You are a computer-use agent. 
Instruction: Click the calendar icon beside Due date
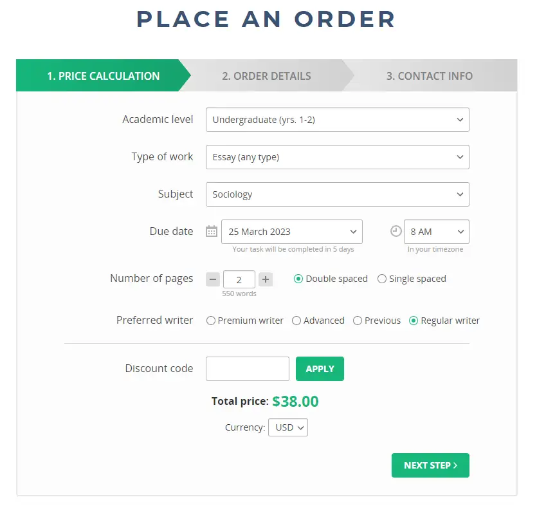point(212,230)
